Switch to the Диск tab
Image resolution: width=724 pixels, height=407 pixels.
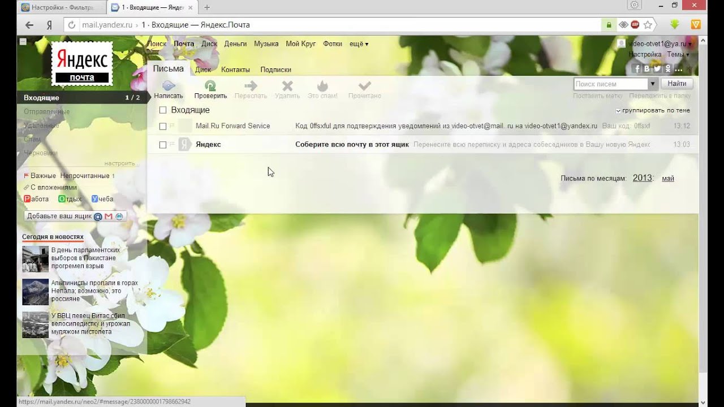[x=203, y=70]
